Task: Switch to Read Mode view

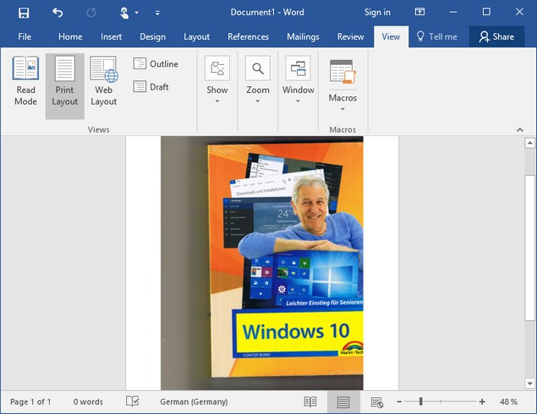Action: pos(25,81)
